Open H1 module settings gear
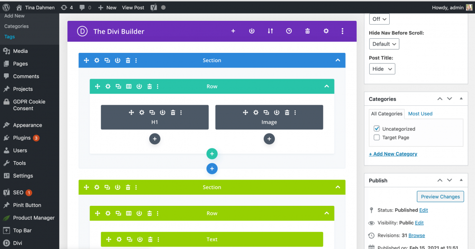This screenshot has width=475, height=249. click(142, 113)
